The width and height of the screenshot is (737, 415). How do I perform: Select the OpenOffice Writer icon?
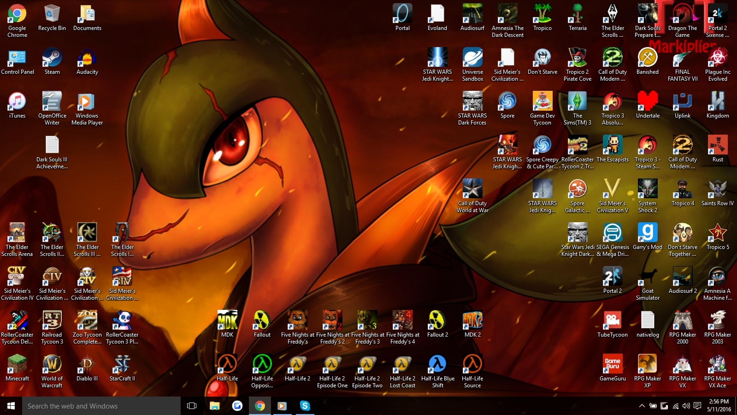(52, 109)
